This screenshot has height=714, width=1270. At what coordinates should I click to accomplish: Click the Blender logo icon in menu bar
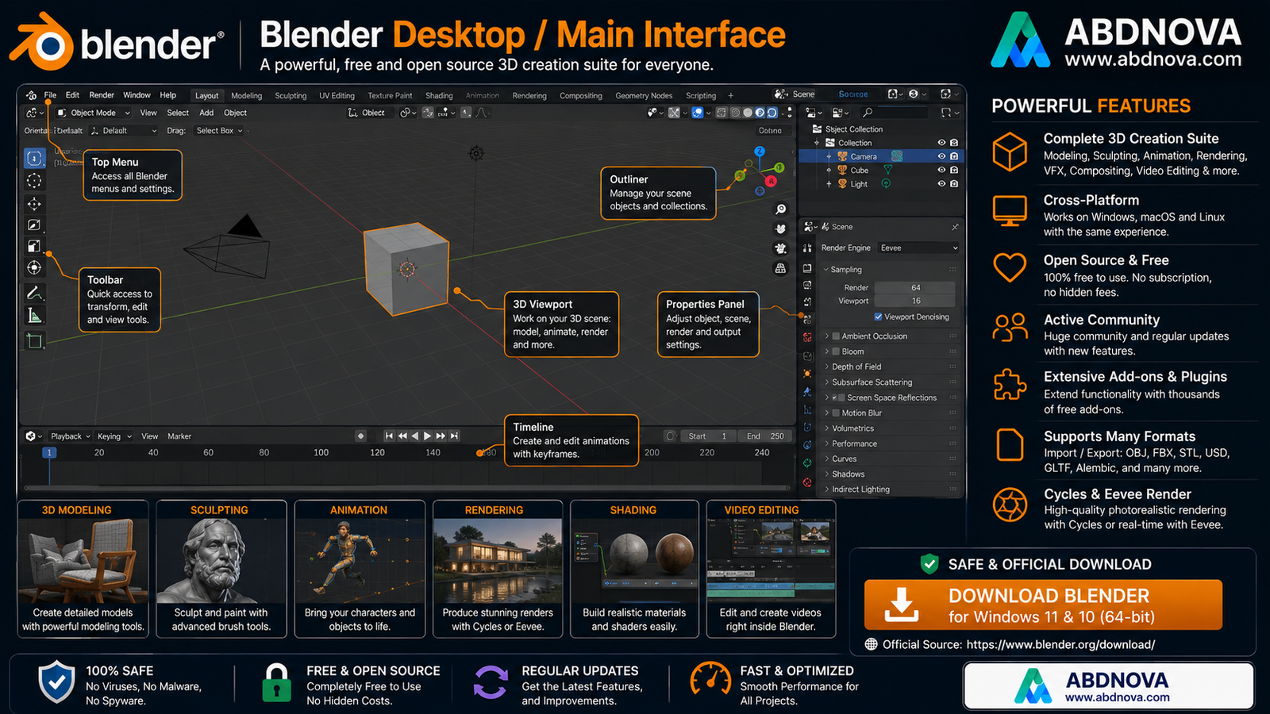pyautogui.click(x=31, y=95)
